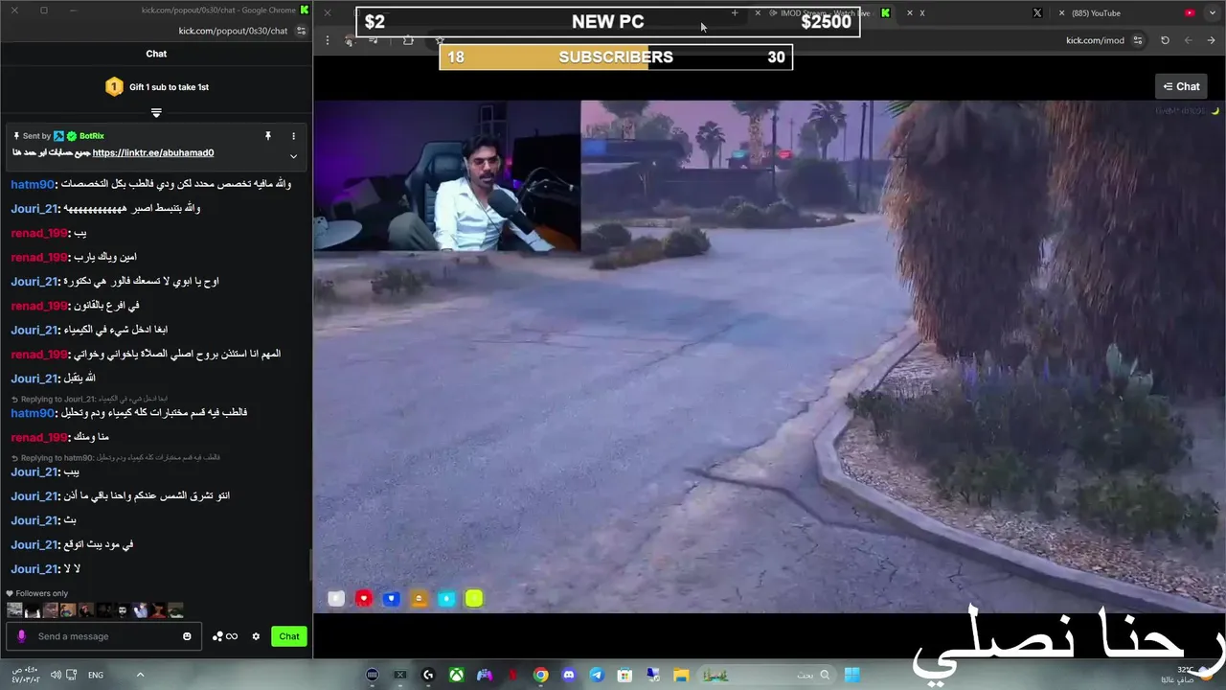Open hatm90 username in first message
Image resolution: width=1226 pixels, height=690 pixels.
33,184
